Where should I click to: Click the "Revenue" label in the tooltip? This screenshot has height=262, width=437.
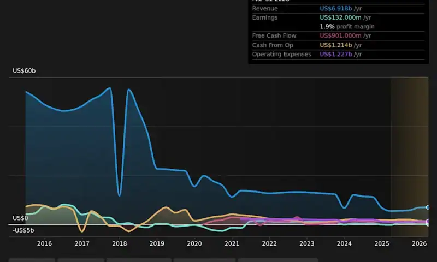coord(265,8)
